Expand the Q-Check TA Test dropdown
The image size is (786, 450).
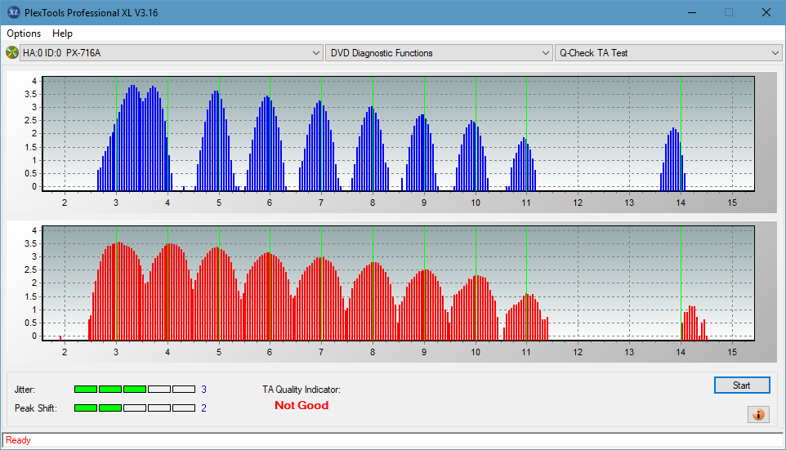pos(668,52)
